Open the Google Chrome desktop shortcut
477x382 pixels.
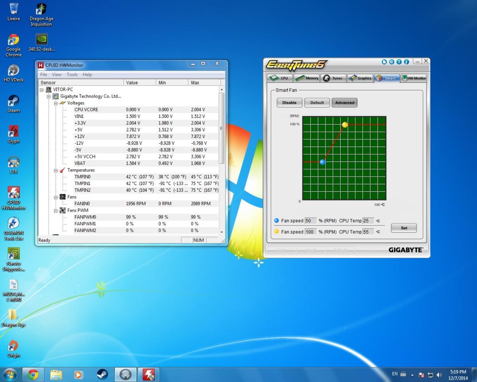(14, 45)
